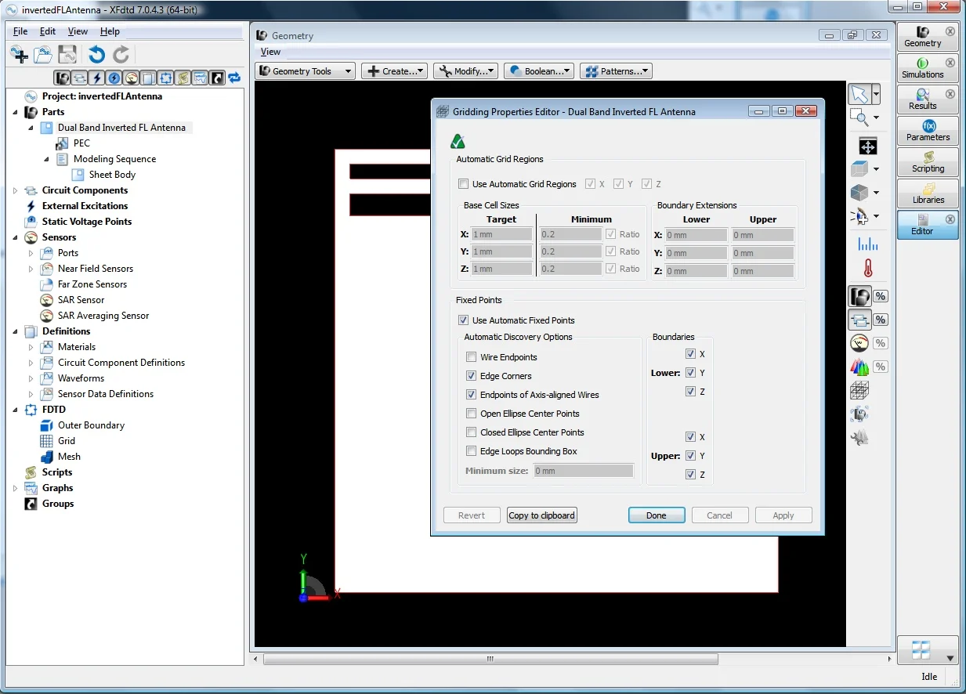
Task: Check Edge Loops Bounding Box
Action: [x=472, y=451]
